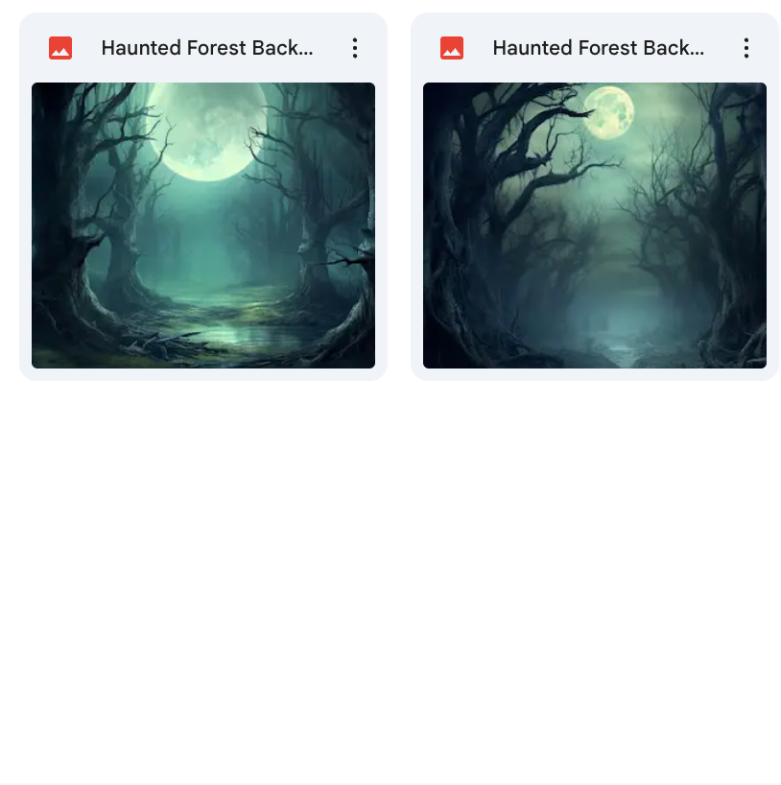The image size is (781, 785).
Task: Select the left file card by its header area
Action: tap(203, 48)
